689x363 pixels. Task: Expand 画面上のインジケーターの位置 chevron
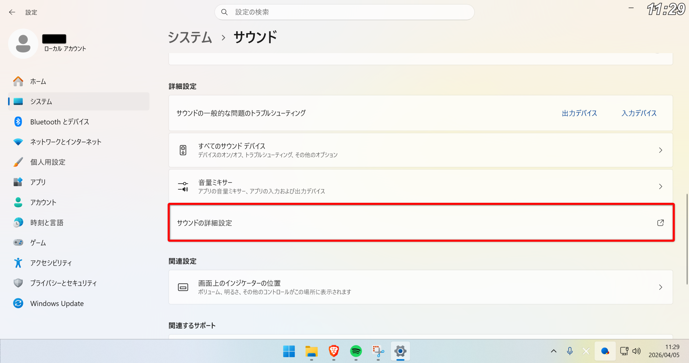pyautogui.click(x=660, y=287)
